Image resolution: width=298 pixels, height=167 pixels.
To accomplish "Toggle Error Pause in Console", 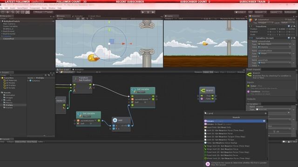I will (32, 141).
